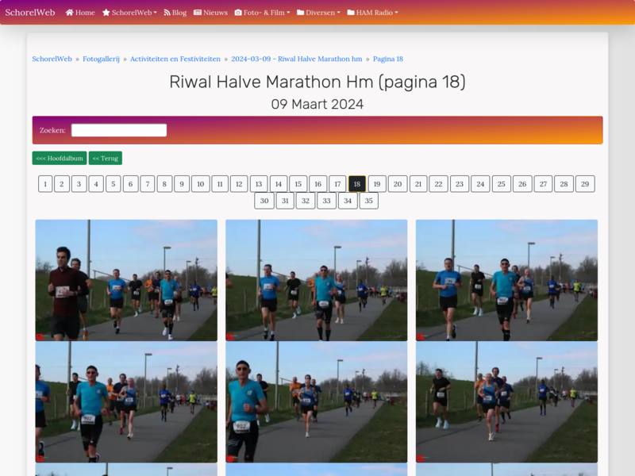This screenshot has height=476, width=635.
Task: Go to gallery page 1
Action: coord(45,184)
